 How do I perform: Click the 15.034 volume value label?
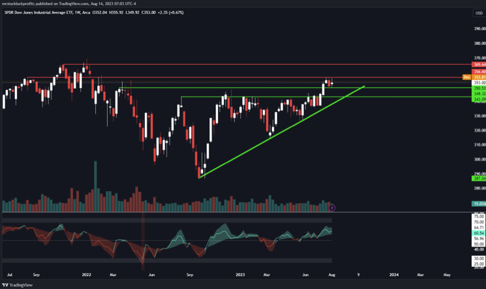(x=478, y=204)
